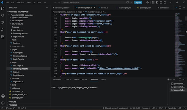Toggle the bottom Panel visibility

click(x=161, y=2)
